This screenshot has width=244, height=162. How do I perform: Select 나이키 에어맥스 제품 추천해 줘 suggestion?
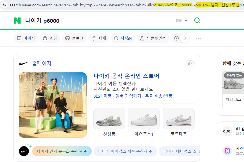[125, 151]
